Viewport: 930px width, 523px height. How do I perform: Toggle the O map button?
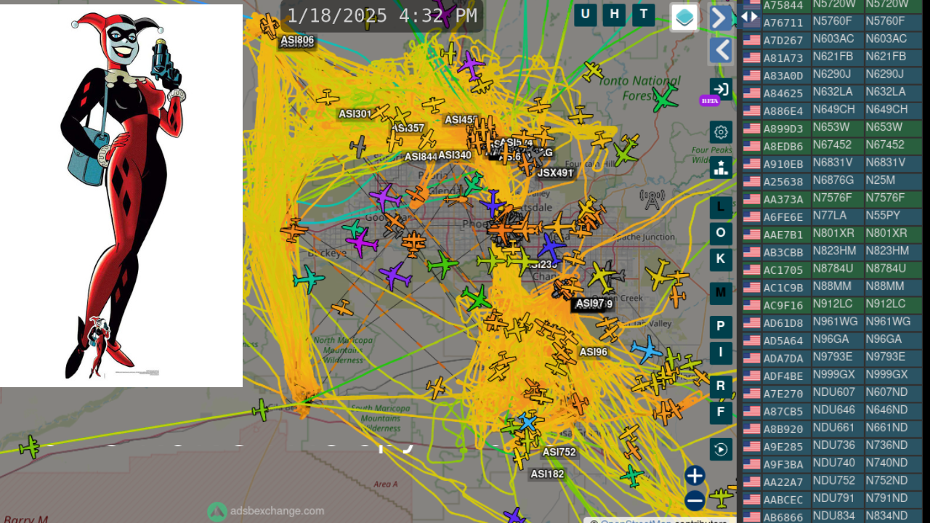coord(721,233)
